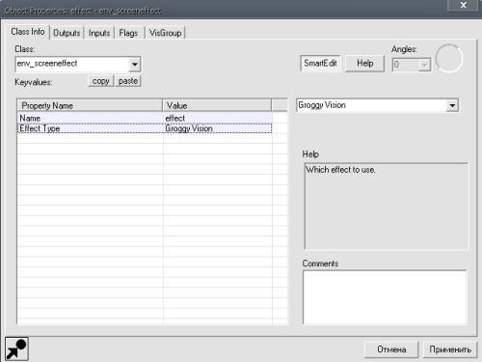Copy the keyvalues

pyautogui.click(x=100, y=81)
